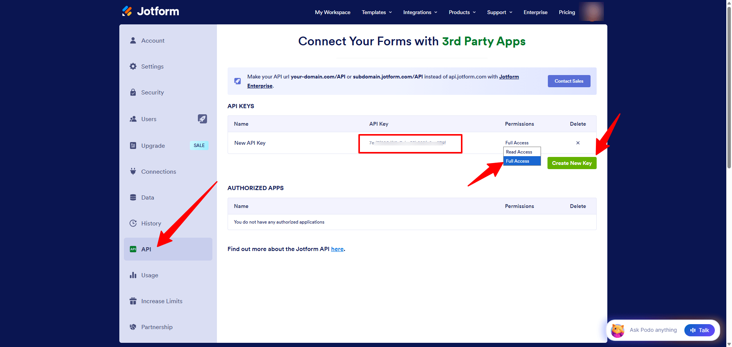Click the Create New Key button
This screenshot has height=347, width=732.
coord(572,163)
